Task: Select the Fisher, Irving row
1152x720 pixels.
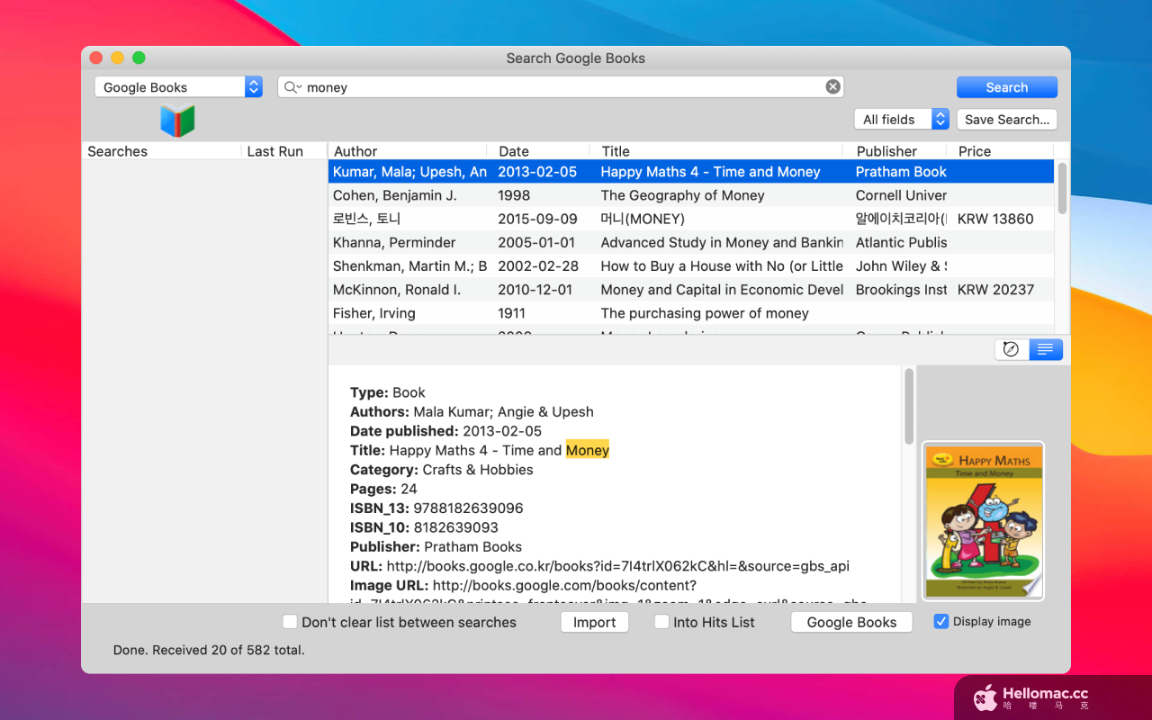Action: 691,312
